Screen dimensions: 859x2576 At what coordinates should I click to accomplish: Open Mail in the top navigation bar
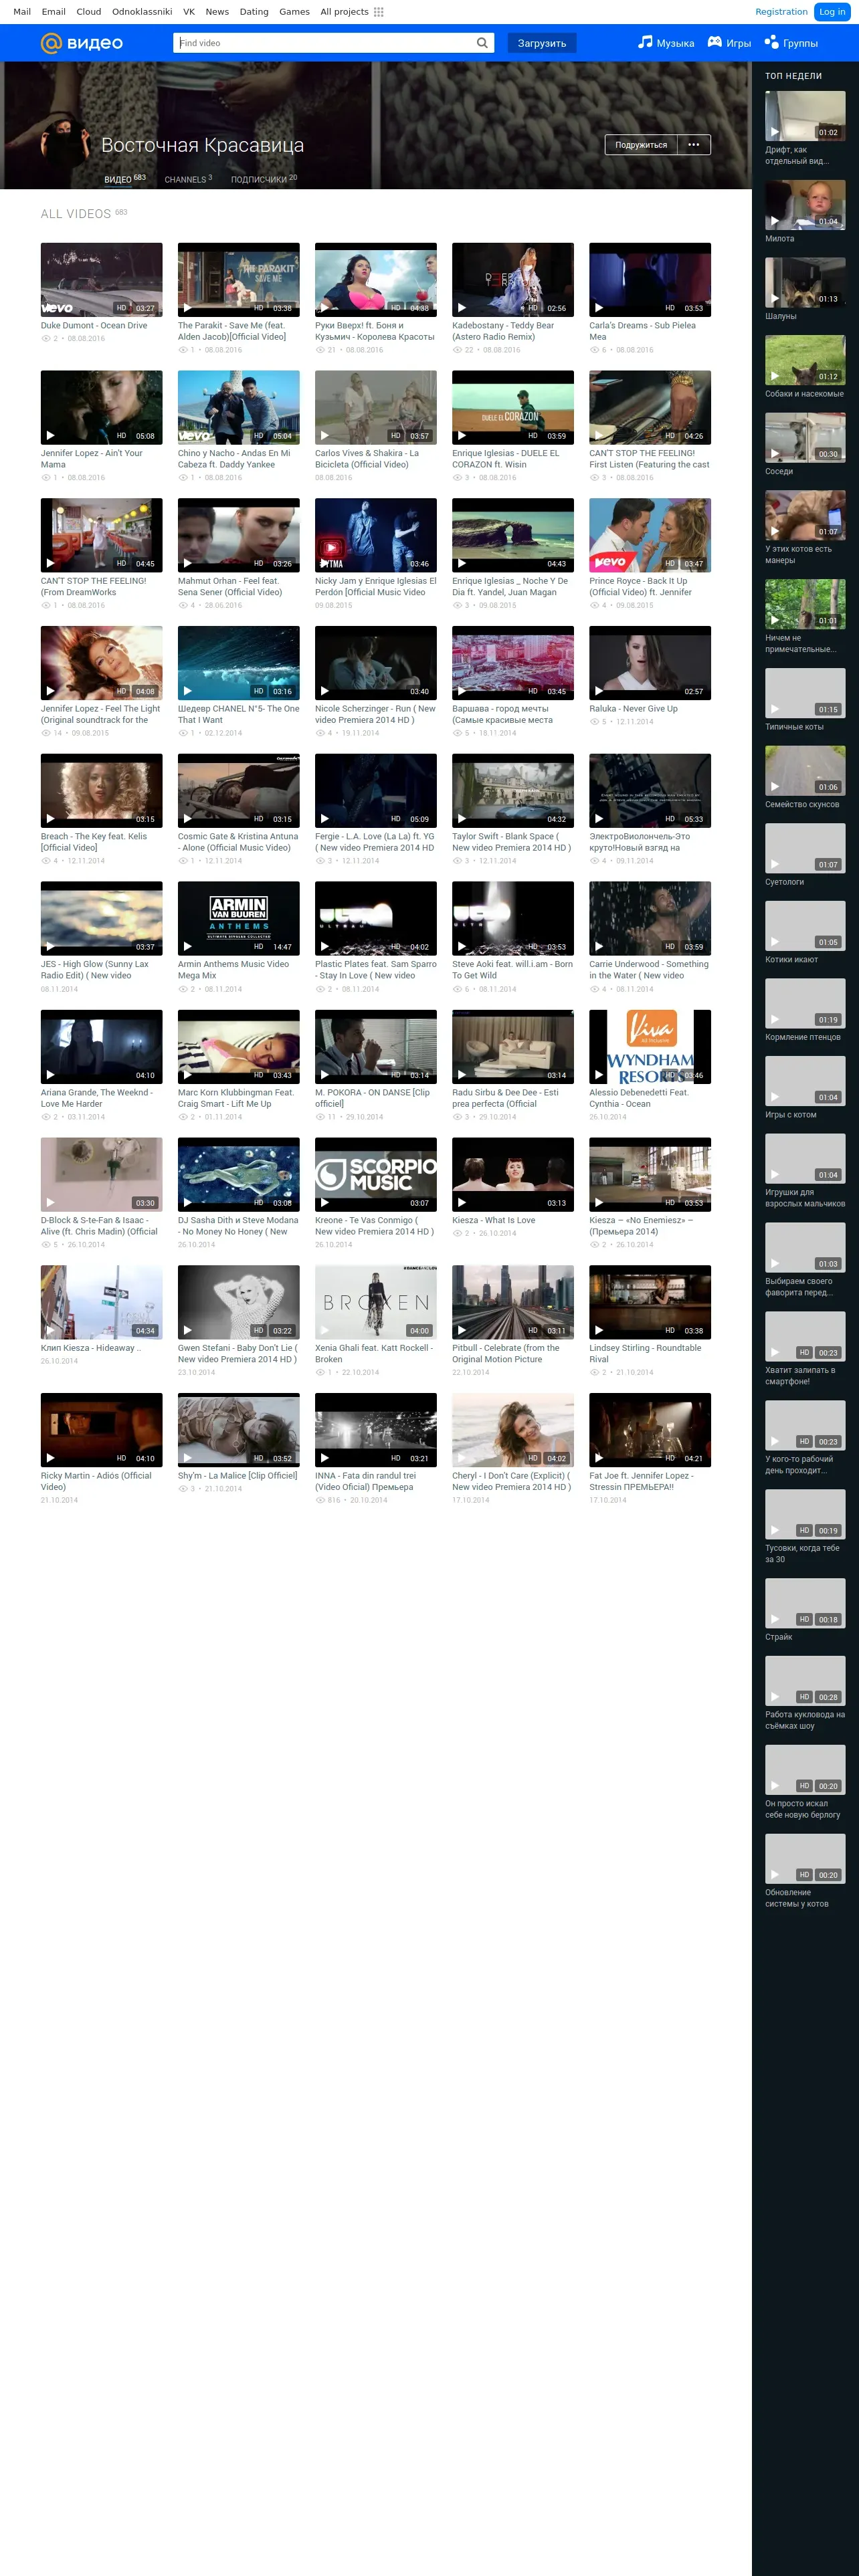(x=22, y=12)
